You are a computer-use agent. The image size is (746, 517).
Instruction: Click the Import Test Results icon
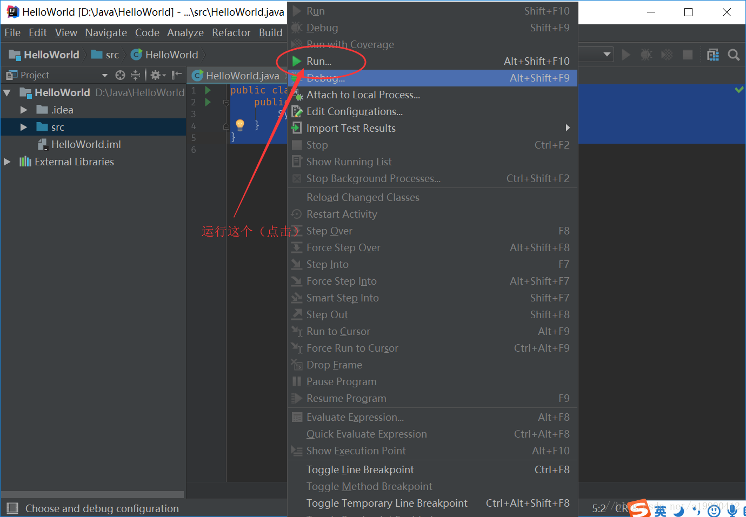(297, 128)
